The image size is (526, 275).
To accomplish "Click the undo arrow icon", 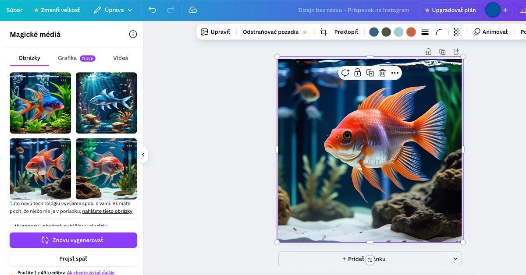I will click(152, 10).
